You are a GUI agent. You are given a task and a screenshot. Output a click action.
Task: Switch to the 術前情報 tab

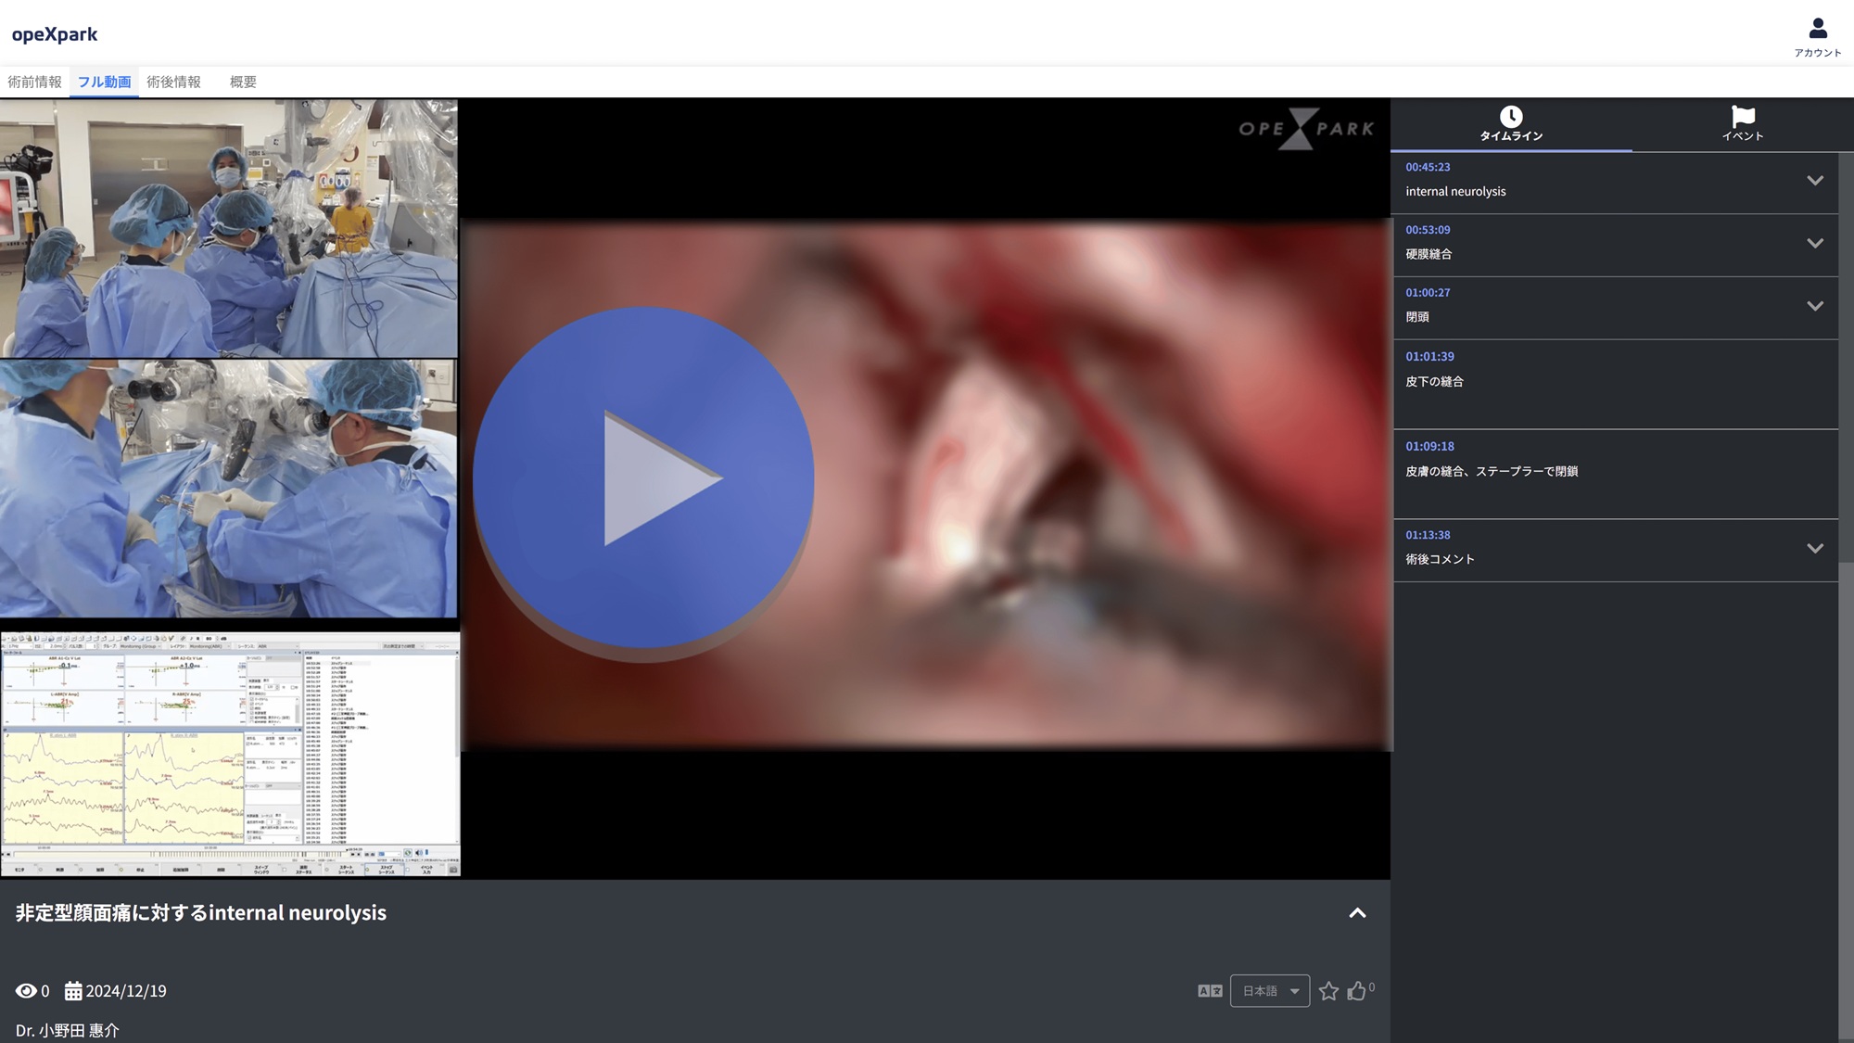(34, 82)
